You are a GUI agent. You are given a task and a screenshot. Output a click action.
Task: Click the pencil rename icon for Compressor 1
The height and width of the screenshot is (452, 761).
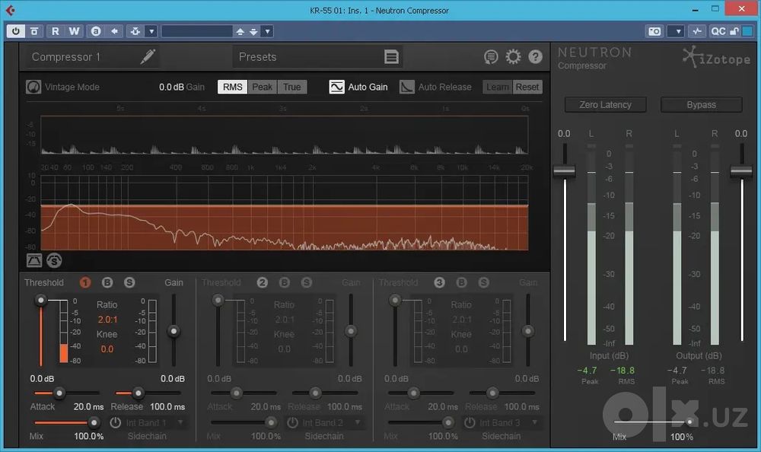click(x=148, y=56)
